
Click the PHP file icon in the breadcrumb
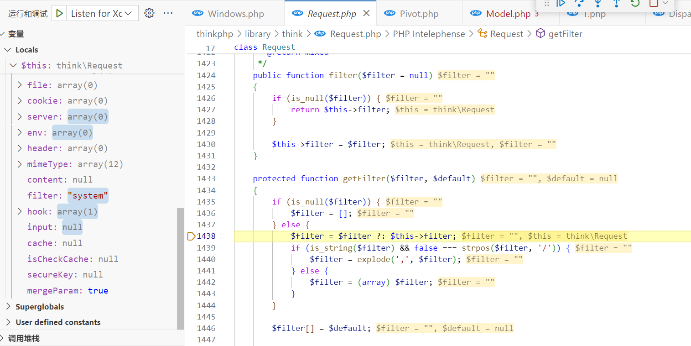coord(320,33)
